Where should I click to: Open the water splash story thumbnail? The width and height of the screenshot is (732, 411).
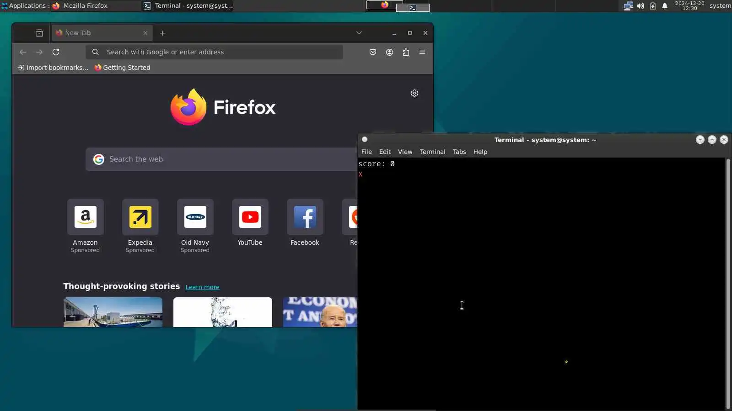(223, 312)
